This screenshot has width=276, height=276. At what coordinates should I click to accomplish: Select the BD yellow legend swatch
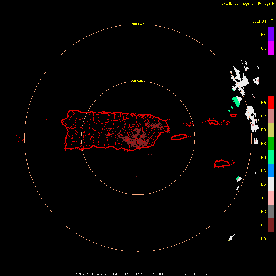click(271, 130)
